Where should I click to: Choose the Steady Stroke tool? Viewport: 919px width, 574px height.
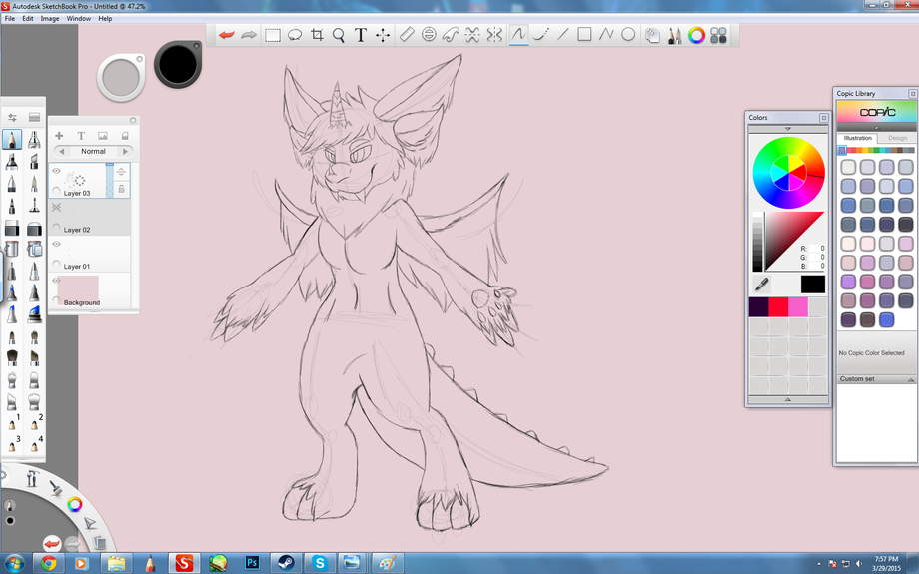(540, 35)
